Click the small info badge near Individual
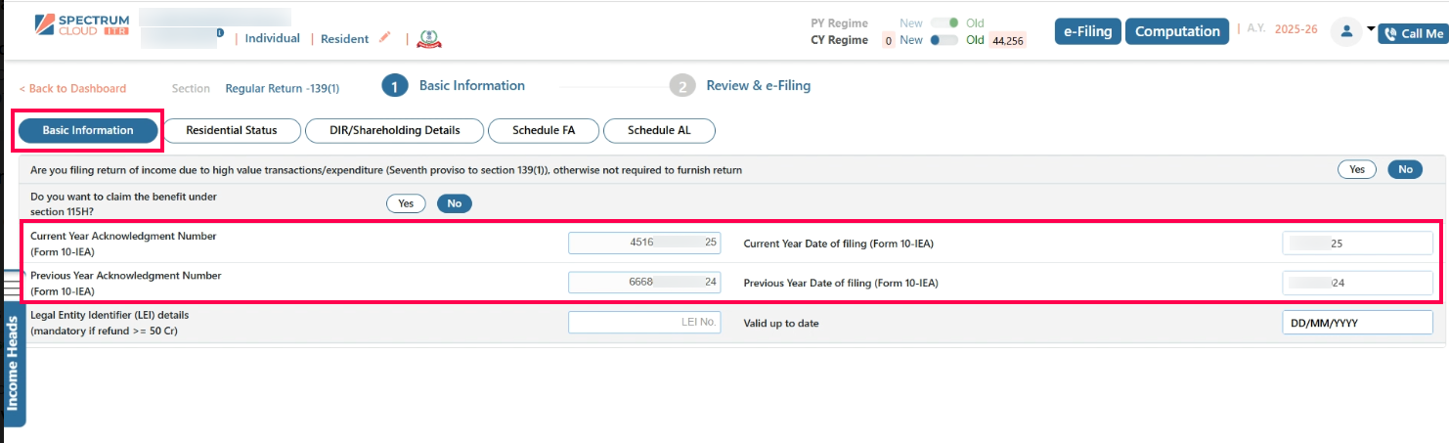The width and height of the screenshot is (1449, 443). (220, 34)
